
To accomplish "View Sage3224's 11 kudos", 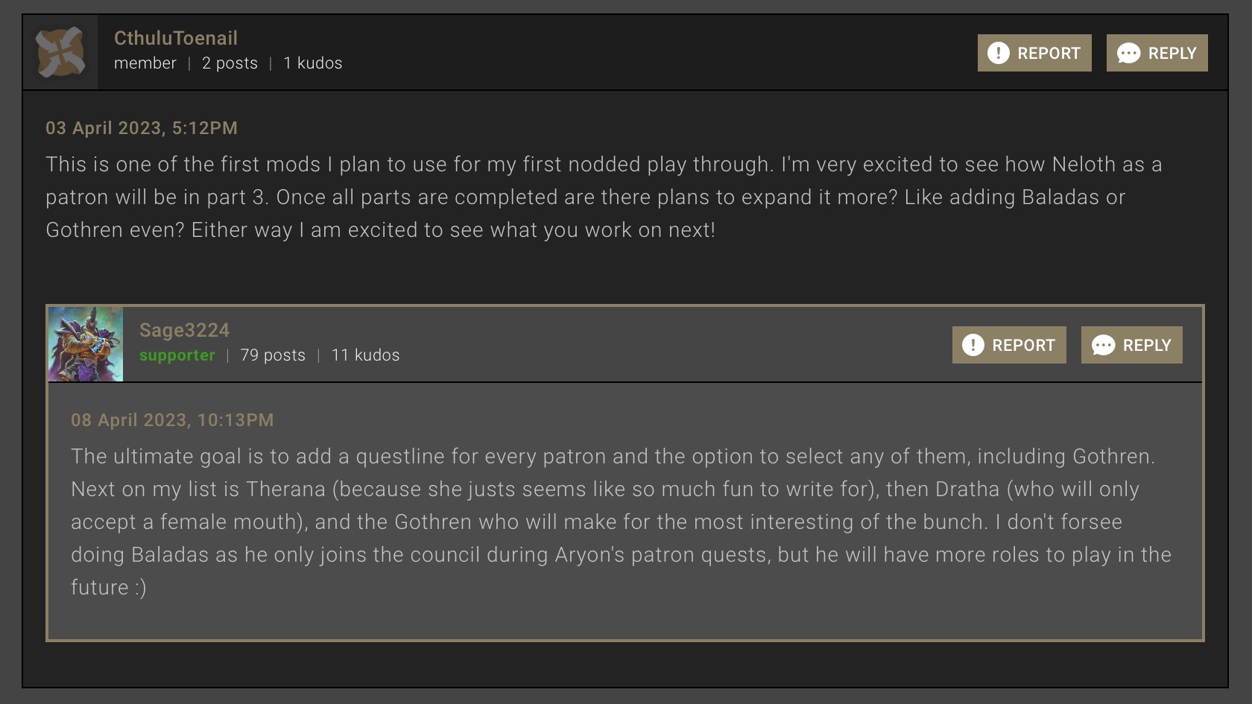I will click(365, 355).
